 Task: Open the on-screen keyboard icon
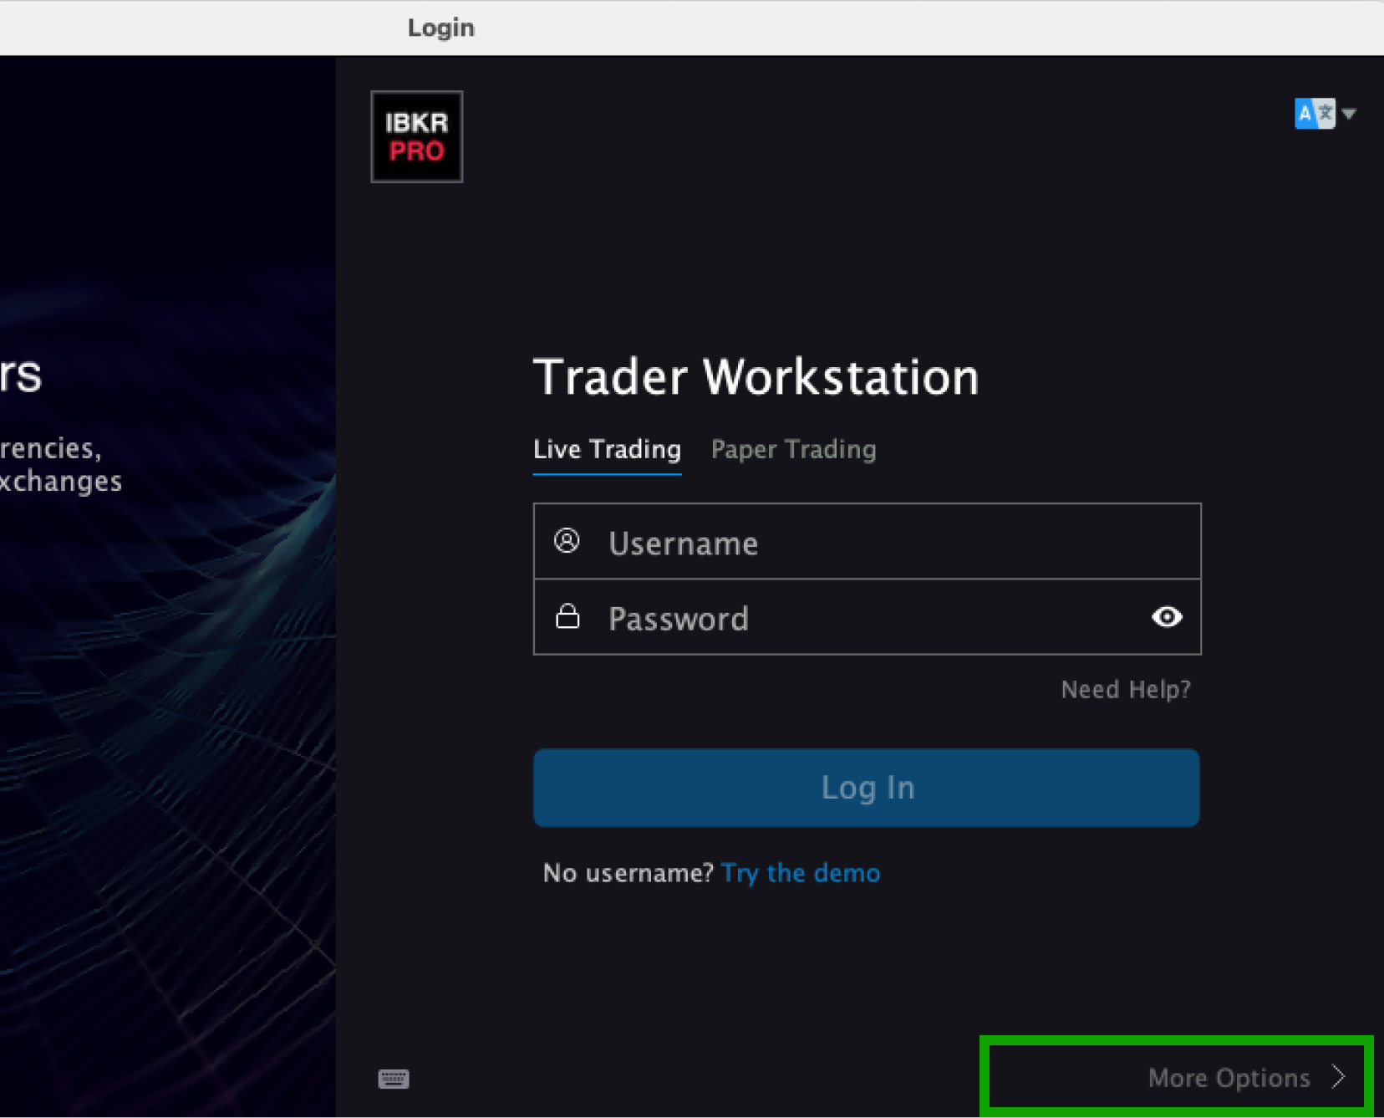[x=393, y=1079]
